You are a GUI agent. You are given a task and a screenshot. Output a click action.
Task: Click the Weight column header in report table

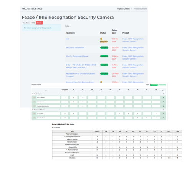97,131
